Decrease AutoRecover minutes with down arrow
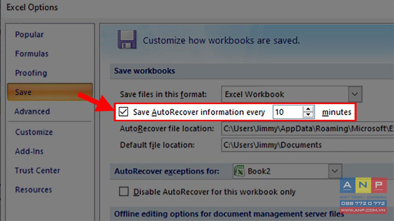 tap(308, 115)
